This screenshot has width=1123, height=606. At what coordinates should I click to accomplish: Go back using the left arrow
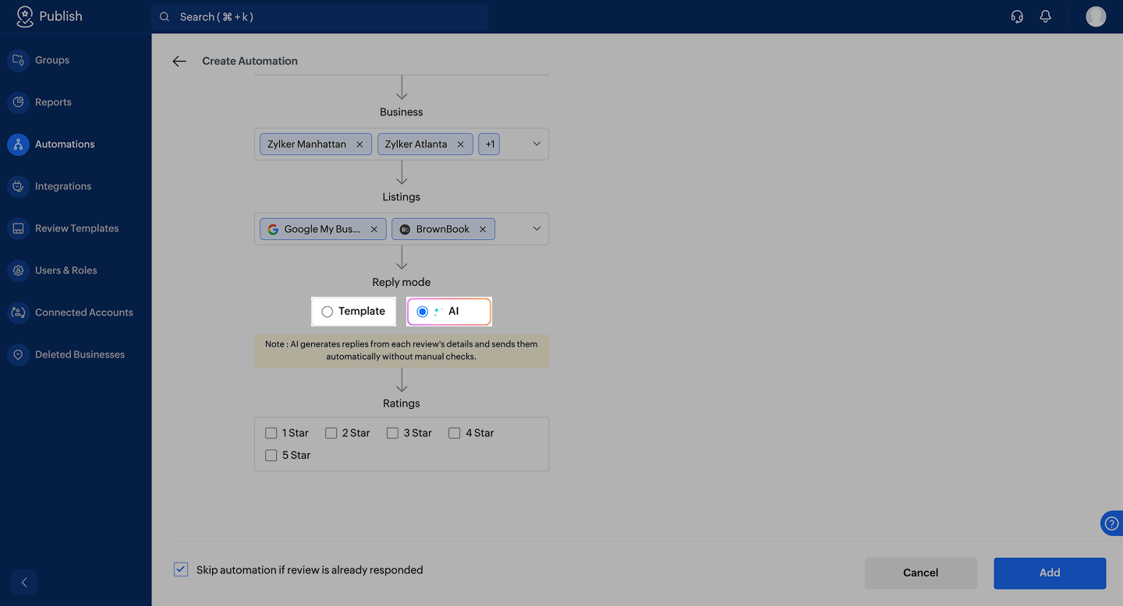click(179, 61)
